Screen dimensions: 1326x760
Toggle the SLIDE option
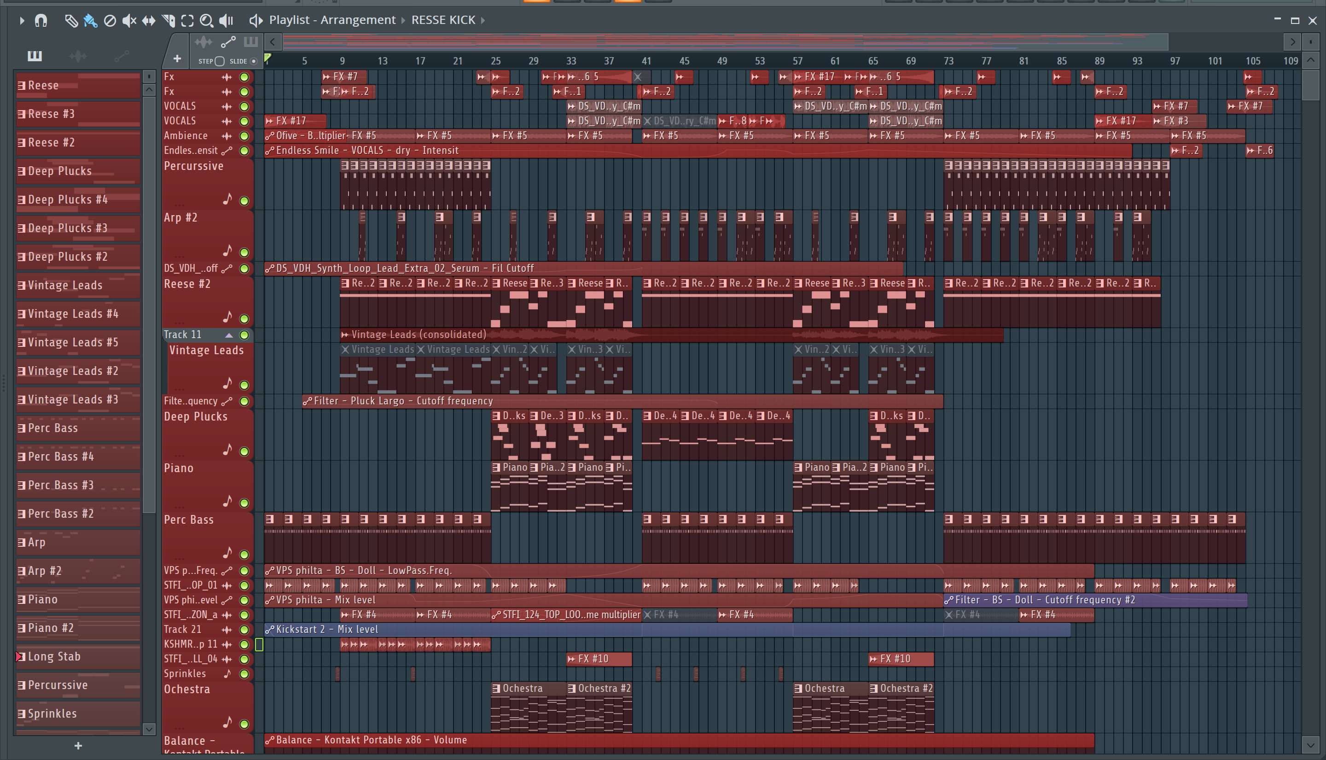click(x=254, y=61)
